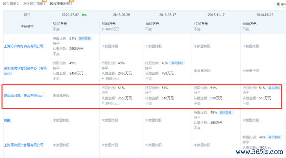Click 持股比例 51% in 上海沁弃 row
286x158 pixels.
pyautogui.click(x=64, y=38)
